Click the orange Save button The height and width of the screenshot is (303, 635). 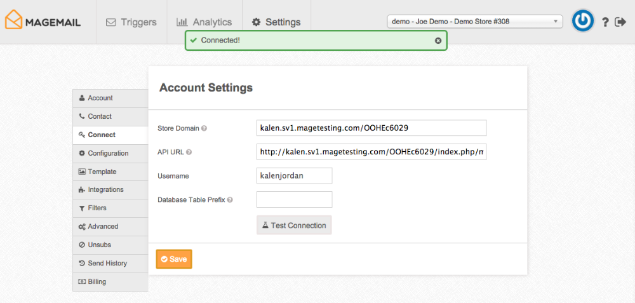click(x=174, y=259)
